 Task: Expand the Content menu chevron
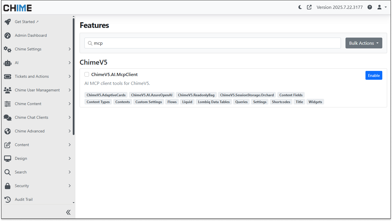(x=70, y=145)
